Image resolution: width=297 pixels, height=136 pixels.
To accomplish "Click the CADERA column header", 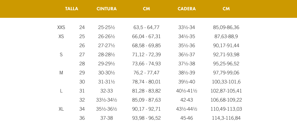I will 187,9.
